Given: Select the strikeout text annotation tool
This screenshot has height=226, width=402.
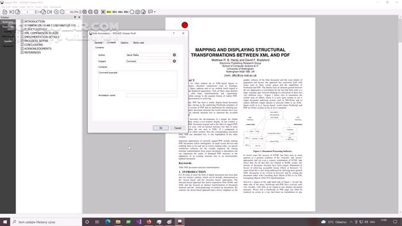Looking at the screenshot, I should pos(120,12).
